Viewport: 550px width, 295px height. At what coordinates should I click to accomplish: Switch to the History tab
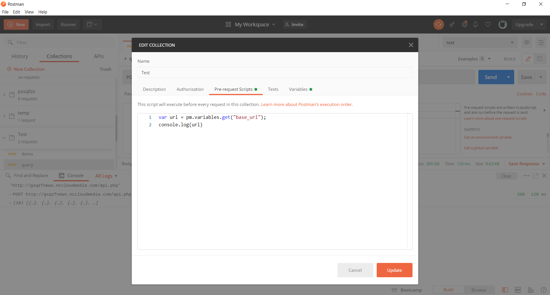coord(20,56)
